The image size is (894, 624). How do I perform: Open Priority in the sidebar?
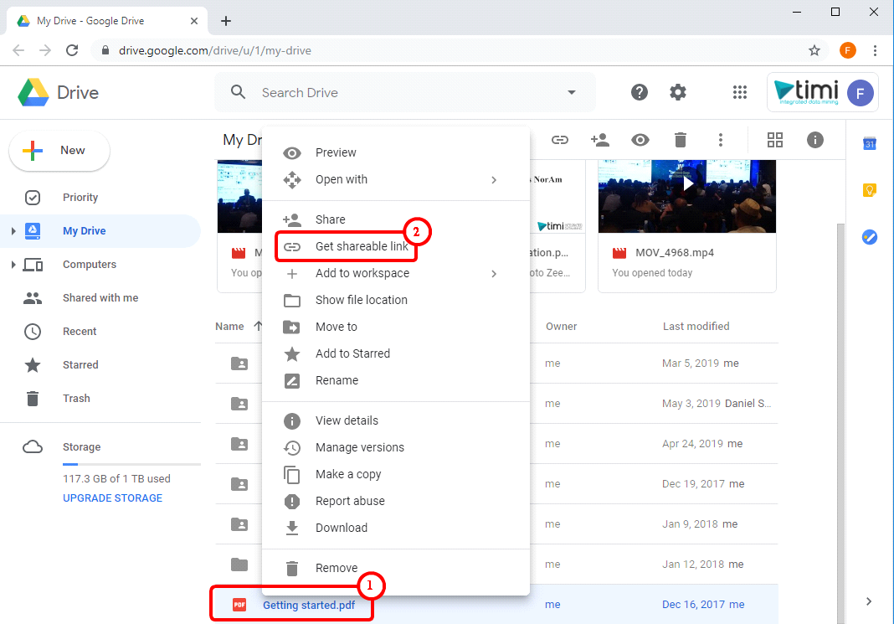[x=100, y=198]
